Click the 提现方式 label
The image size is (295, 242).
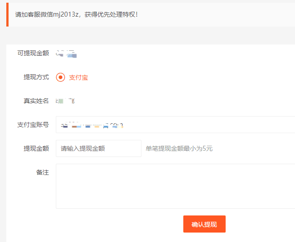36,77
